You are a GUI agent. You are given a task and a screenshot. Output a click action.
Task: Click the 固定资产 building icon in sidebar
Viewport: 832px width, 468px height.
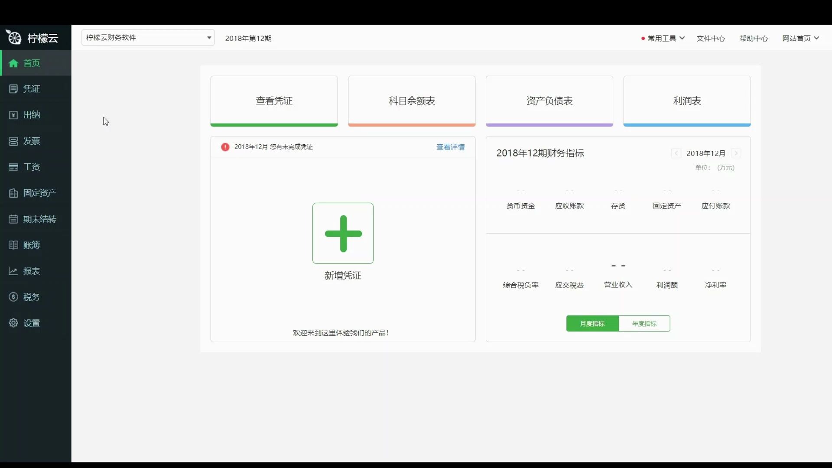click(x=13, y=193)
